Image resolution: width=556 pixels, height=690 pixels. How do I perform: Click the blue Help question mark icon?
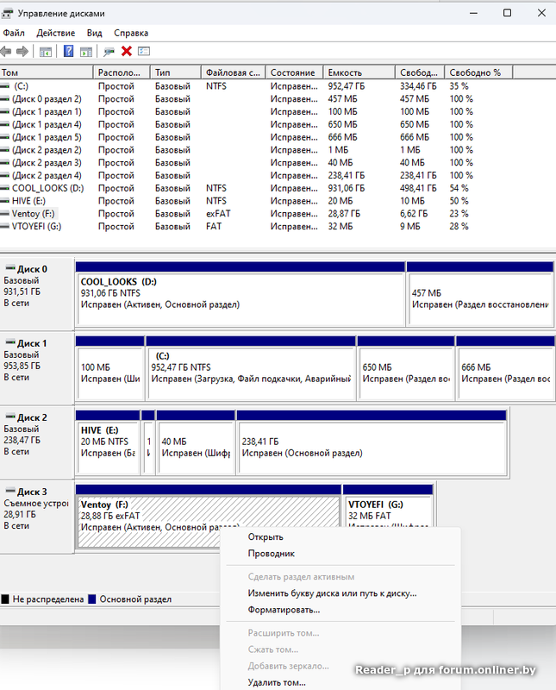click(69, 52)
